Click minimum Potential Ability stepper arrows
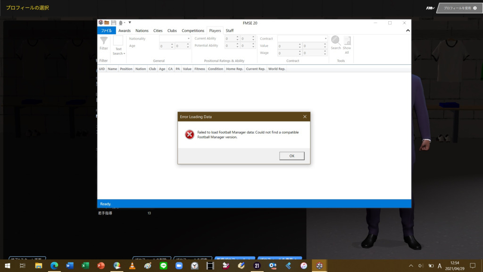Image resolution: width=483 pixels, height=272 pixels. [x=237, y=46]
